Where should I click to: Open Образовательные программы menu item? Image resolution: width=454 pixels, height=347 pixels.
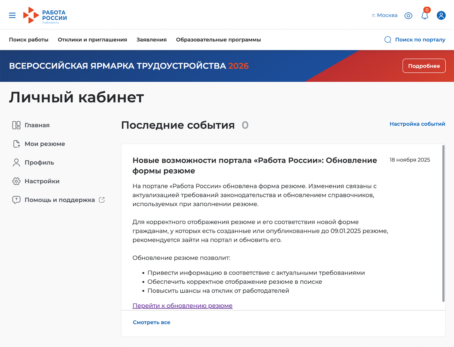pos(218,40)
